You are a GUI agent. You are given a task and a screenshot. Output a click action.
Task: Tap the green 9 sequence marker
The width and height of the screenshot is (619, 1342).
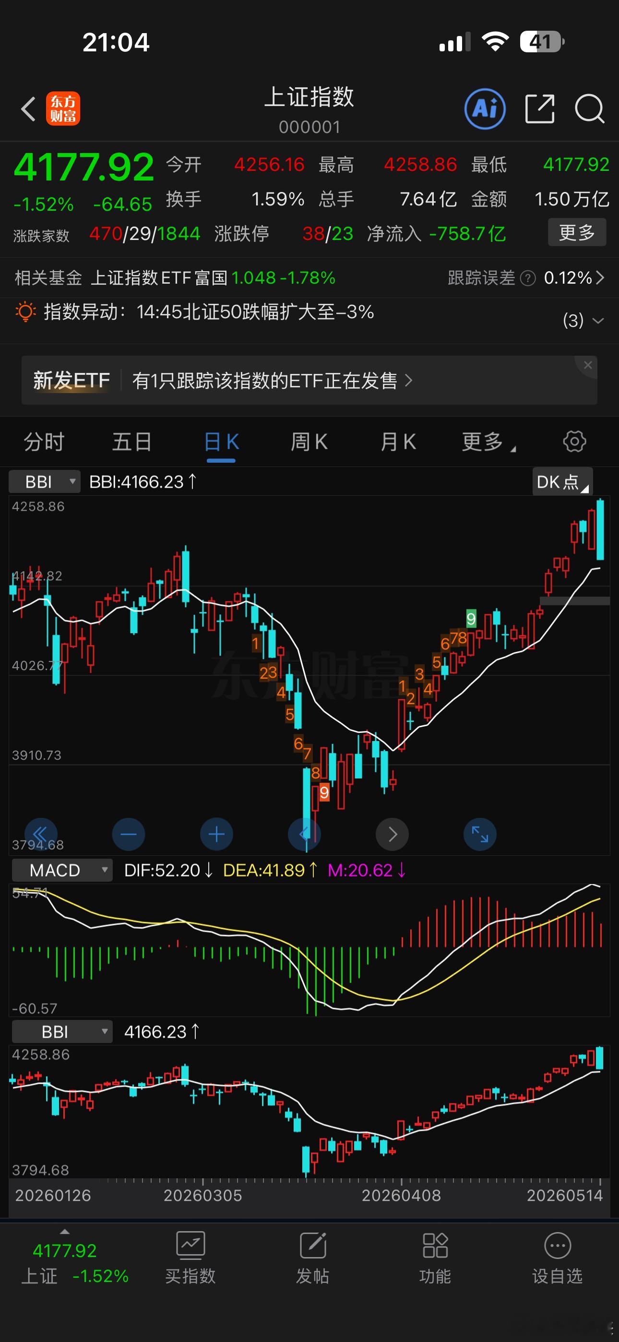pos(471,618)
